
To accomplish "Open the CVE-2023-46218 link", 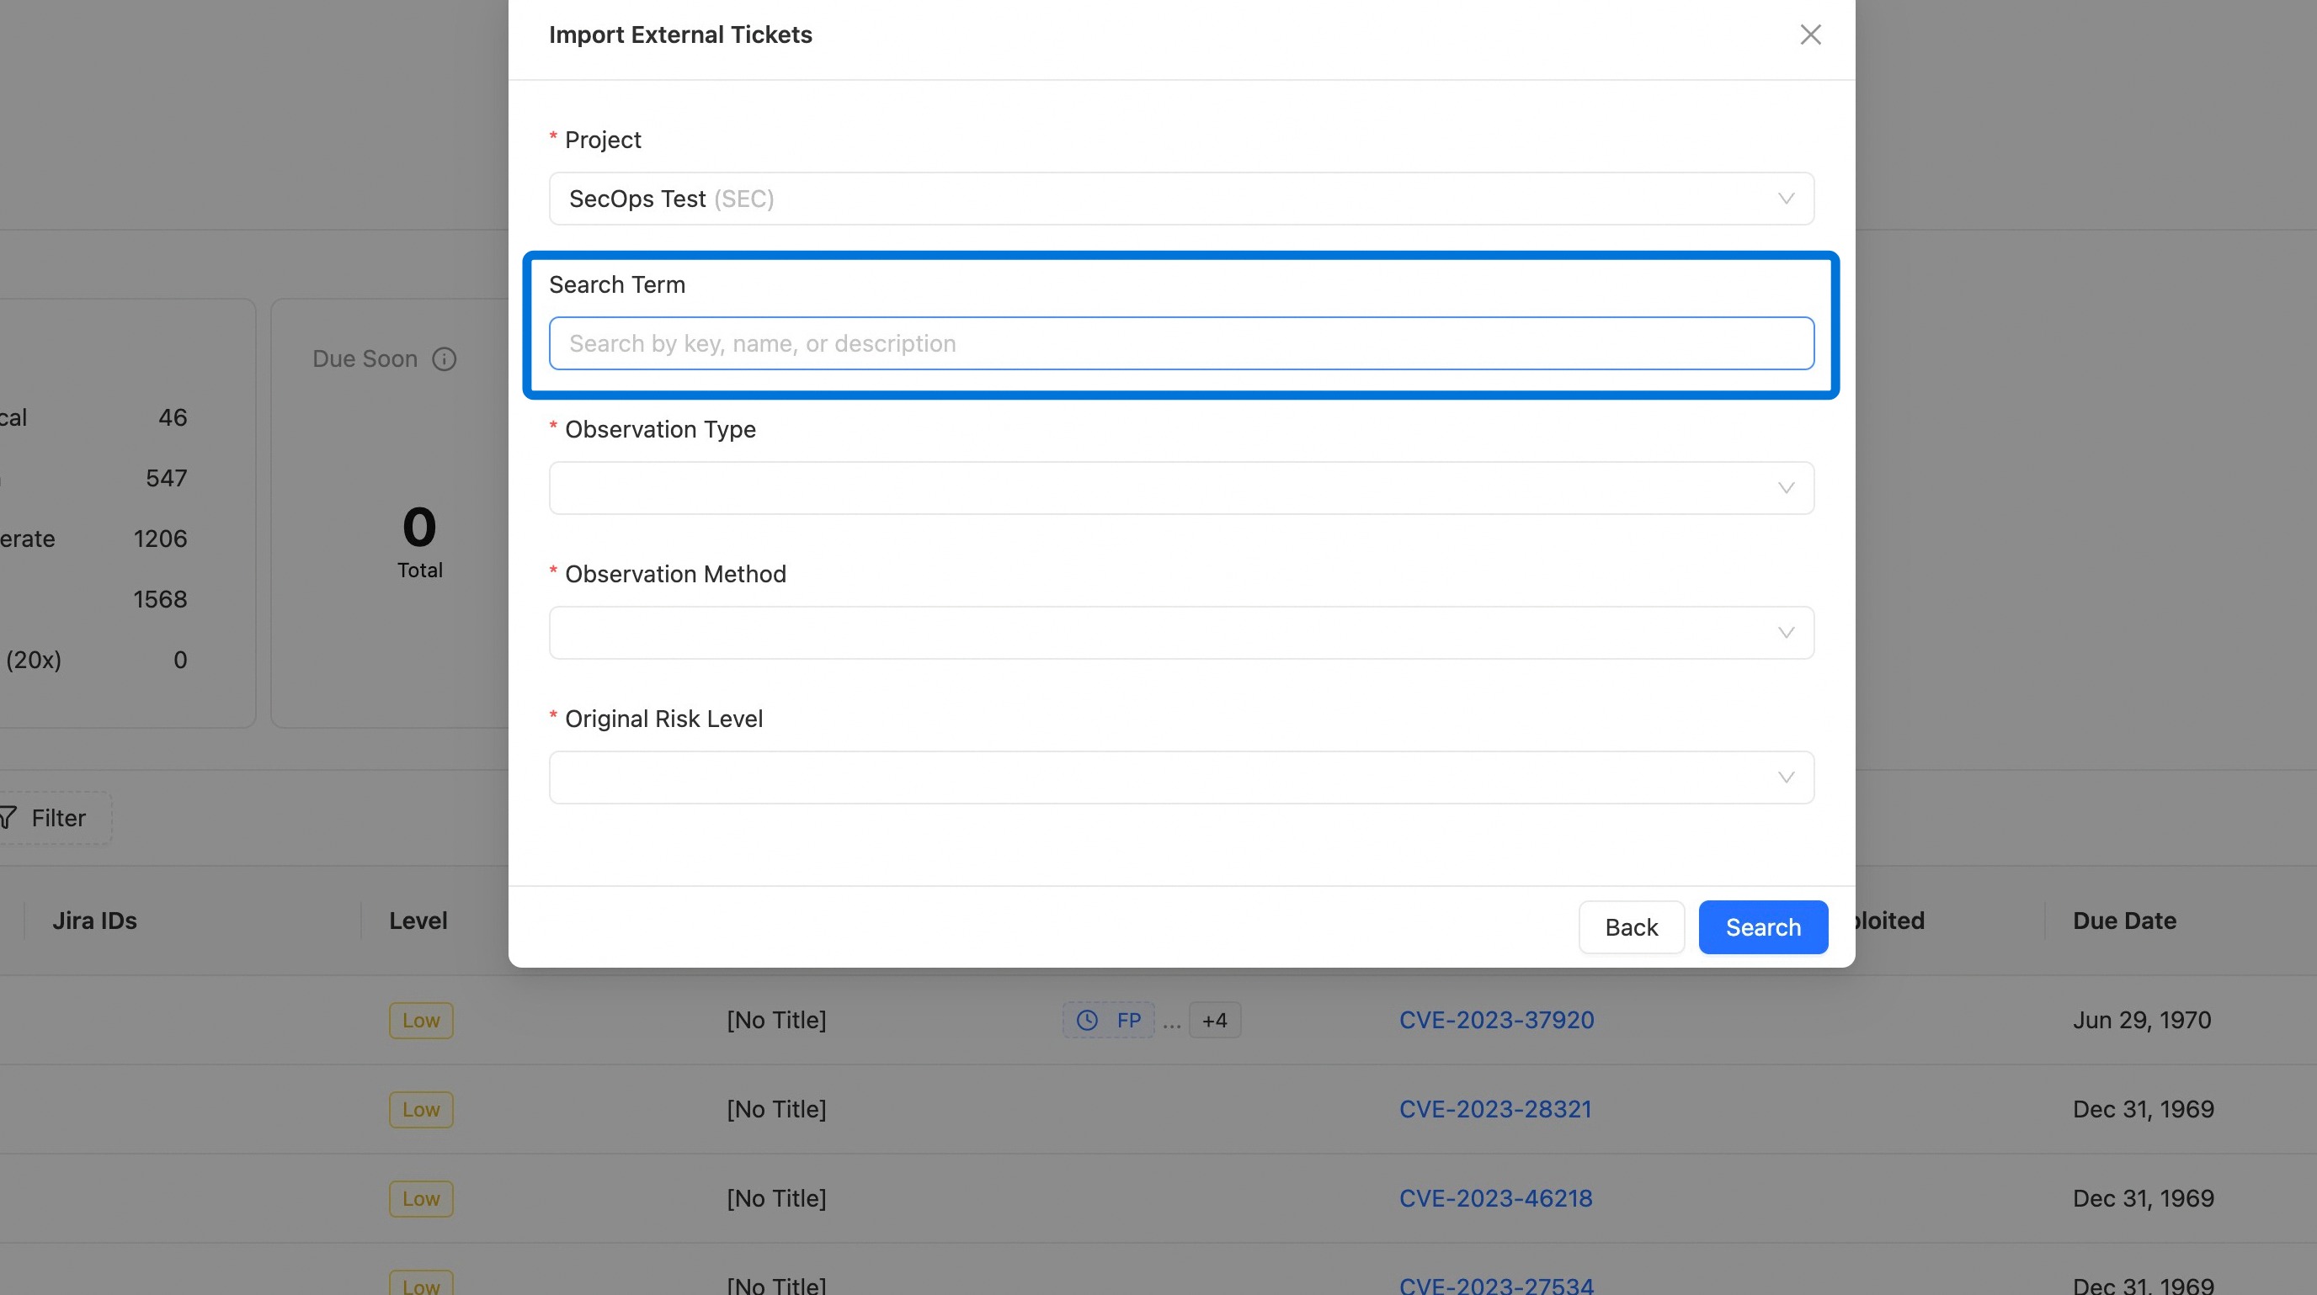I will pyautogui.click(x=1496, y=1198).
